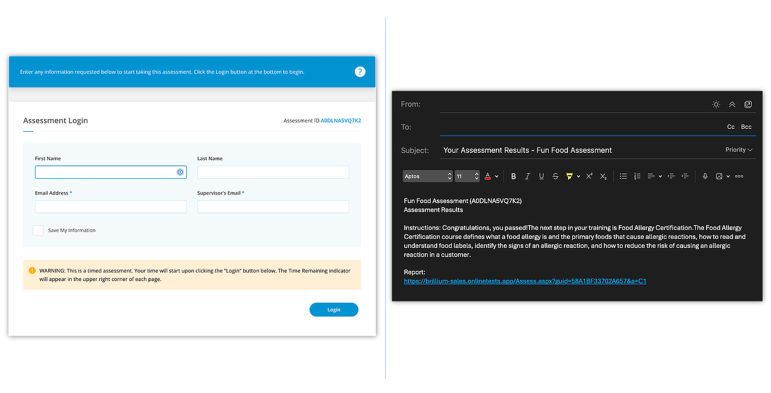Click Assessment ID A0DLNA5VQ7K2 link
This screenshot has height=393, width=771.
pos(341,121)
